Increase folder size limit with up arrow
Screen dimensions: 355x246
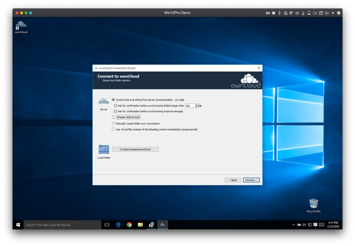pyautogui.click(x=197, y=105)
